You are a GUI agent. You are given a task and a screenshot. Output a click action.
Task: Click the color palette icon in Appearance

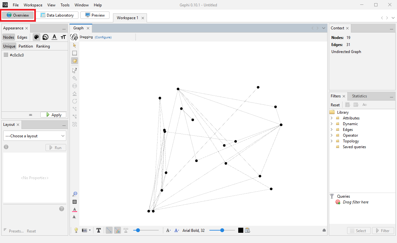pyautogui.click(x=36, y=37)
